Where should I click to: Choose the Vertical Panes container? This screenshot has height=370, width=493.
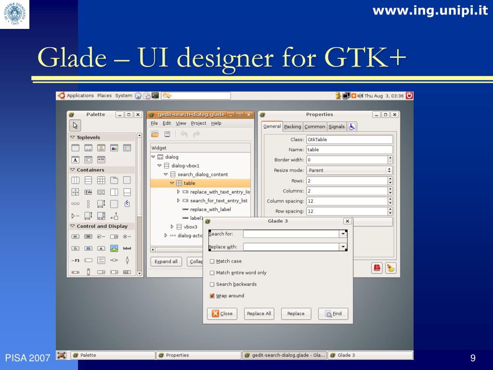(x=127, y=192)
